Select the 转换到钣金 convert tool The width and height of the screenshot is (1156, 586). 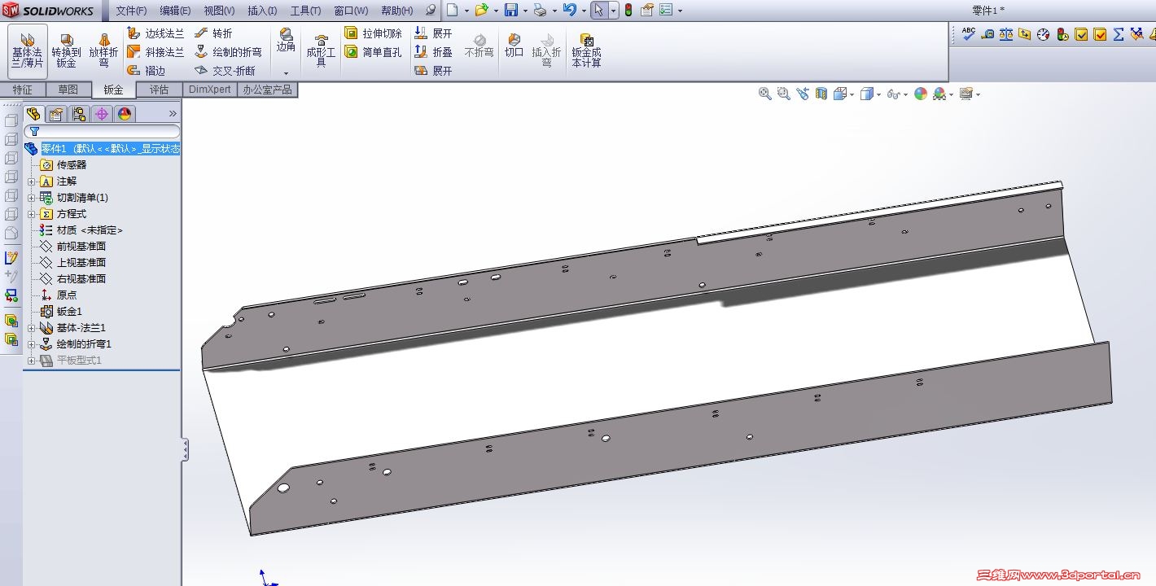pyautogui.click(x=66, y=50)
